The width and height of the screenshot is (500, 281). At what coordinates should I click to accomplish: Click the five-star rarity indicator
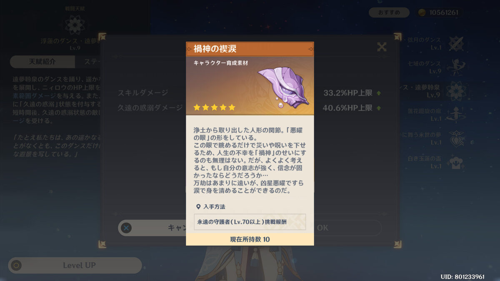(214, 107)
